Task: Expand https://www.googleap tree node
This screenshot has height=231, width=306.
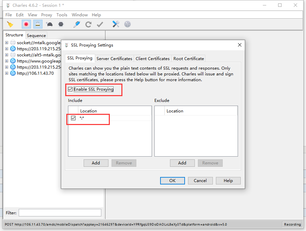Action: (x=7, y=61)
